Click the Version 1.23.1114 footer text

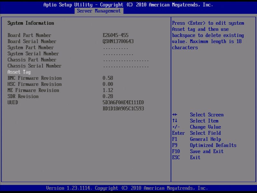point(128,188)
